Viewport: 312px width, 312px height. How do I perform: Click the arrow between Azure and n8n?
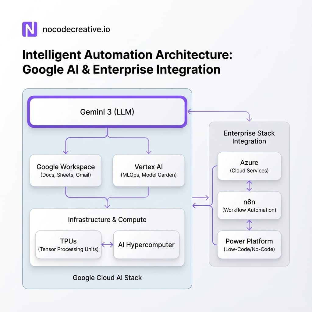point(249,186)
